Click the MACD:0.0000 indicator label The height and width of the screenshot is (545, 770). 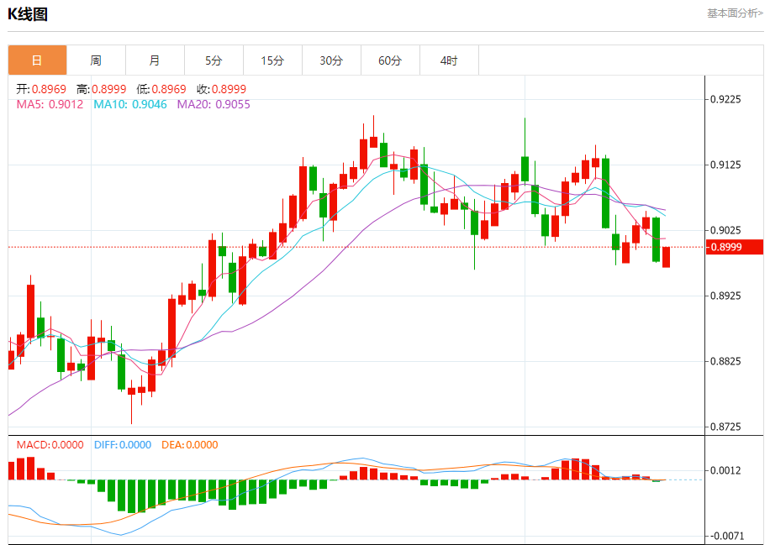(50, 445)
